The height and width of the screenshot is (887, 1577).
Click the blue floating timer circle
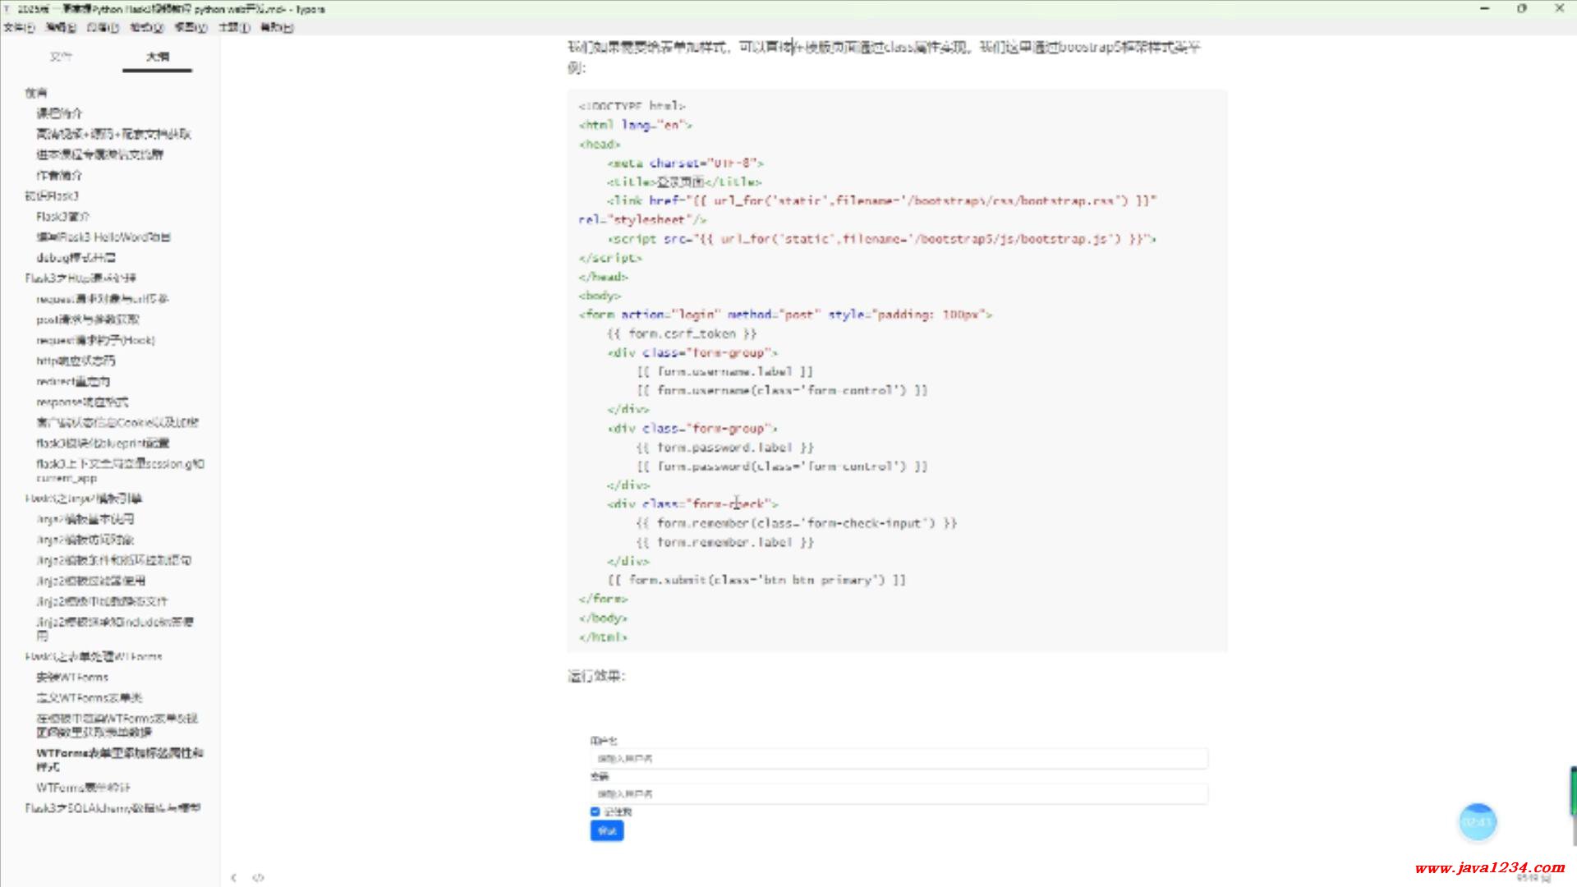tap(1478, 821)
